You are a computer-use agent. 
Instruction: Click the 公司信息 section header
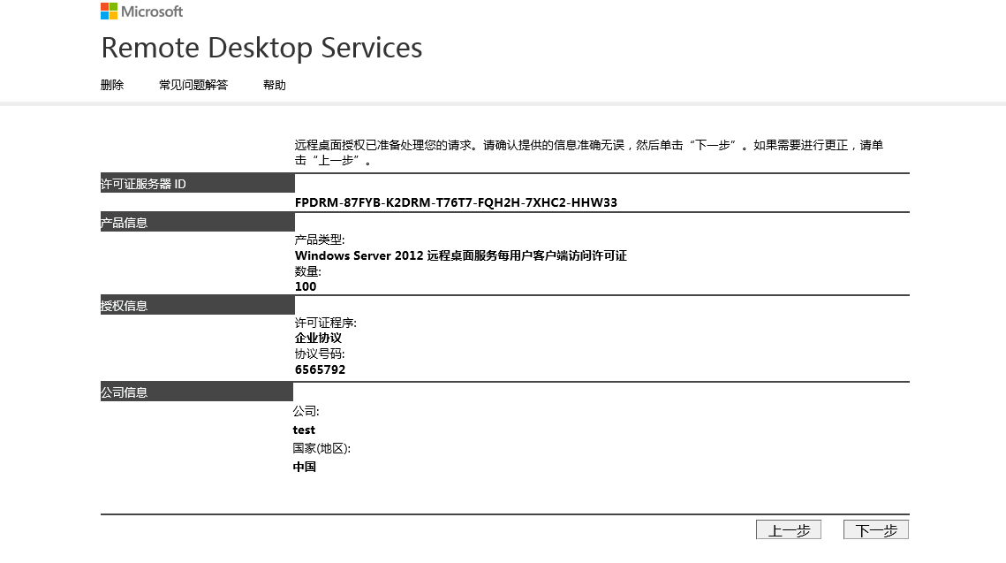point(197,392)
